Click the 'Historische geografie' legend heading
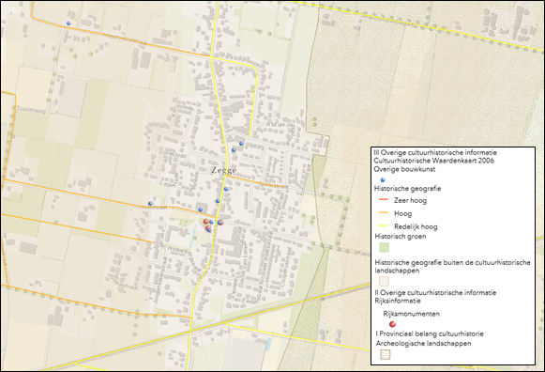The width and height of the screenshot is (545, 372). (408, 189)
